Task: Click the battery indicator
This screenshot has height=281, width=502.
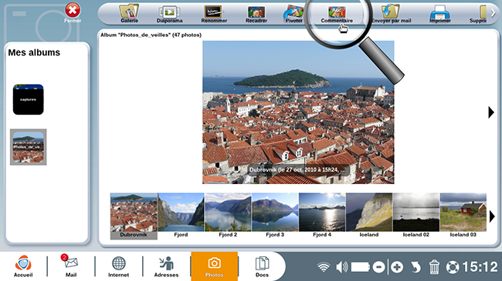Action: (361, 266)
